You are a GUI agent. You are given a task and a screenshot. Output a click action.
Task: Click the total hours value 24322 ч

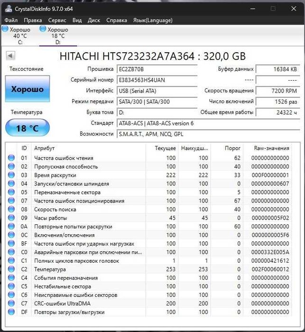[278, 112]
